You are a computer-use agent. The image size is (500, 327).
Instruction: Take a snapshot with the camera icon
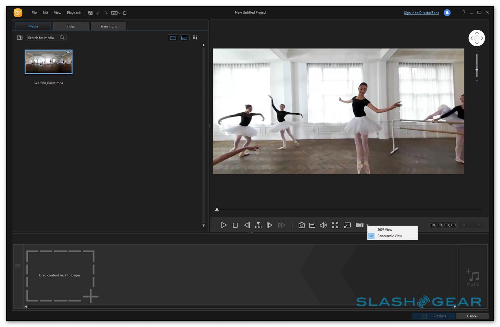(301, 225)
